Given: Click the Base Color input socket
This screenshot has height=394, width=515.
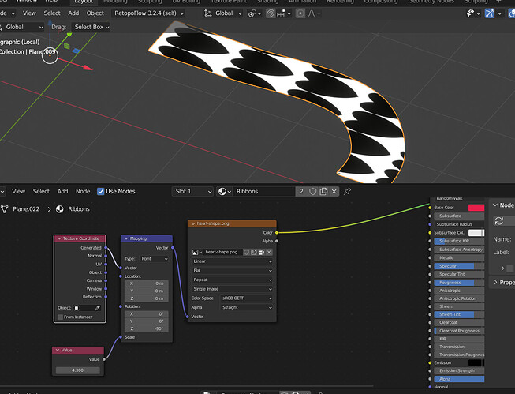Looking at the screenshot, I should pyautogui.click(x=430, y=208).
